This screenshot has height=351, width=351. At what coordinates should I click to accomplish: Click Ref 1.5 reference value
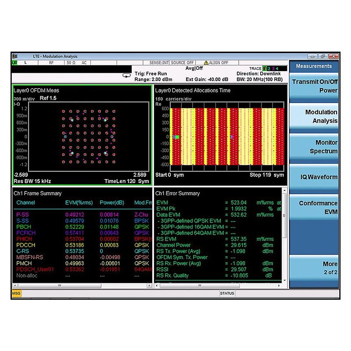pos(48,98)
